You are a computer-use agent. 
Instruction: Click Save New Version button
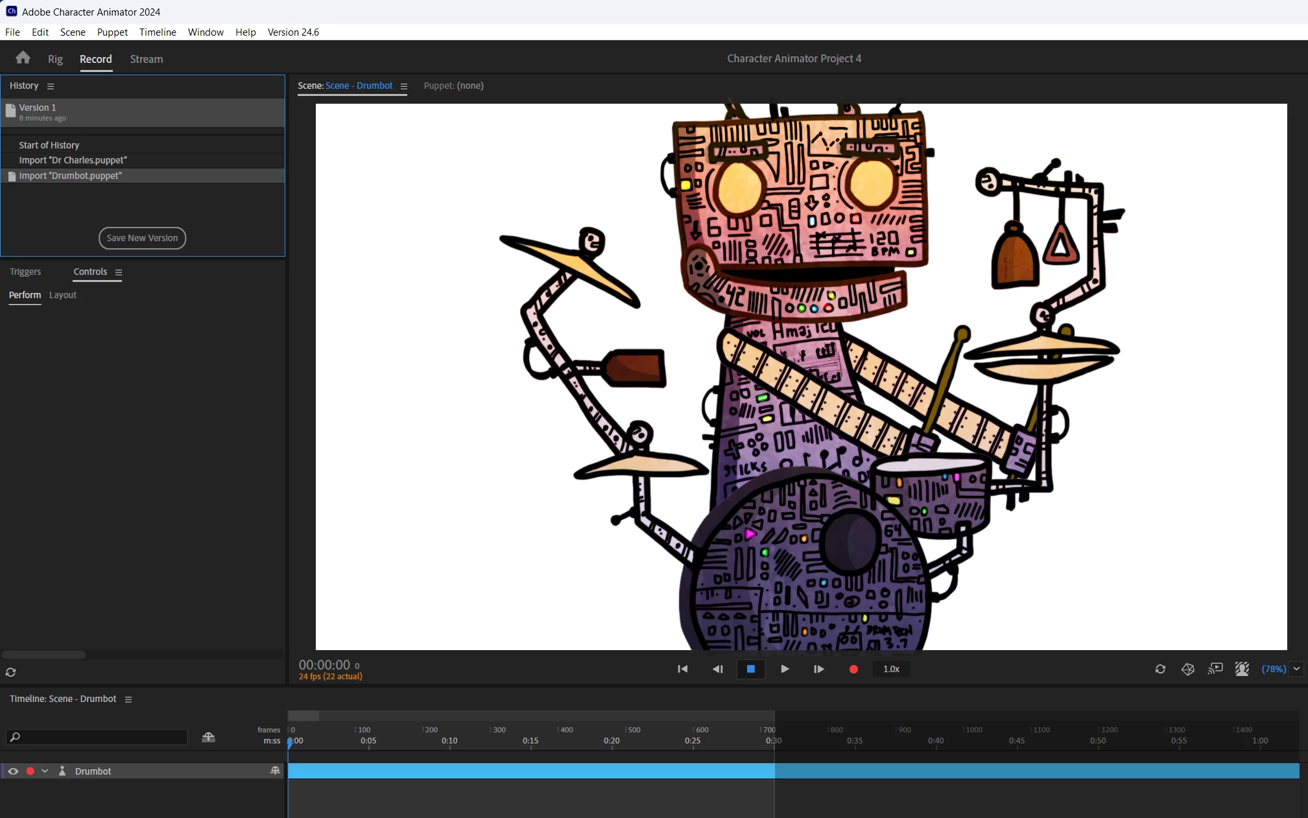(142, 238)
